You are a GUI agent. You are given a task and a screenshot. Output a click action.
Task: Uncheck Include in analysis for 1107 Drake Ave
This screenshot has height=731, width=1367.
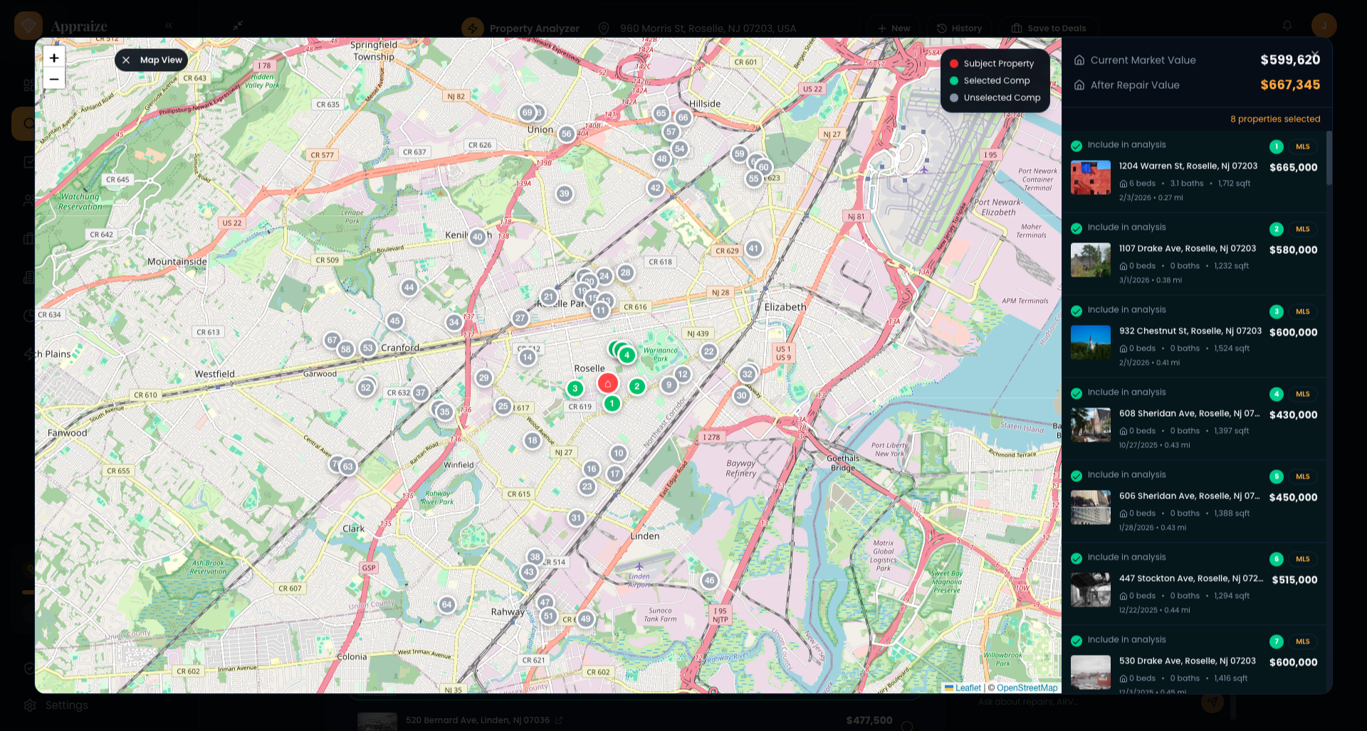coord(1077,228)
